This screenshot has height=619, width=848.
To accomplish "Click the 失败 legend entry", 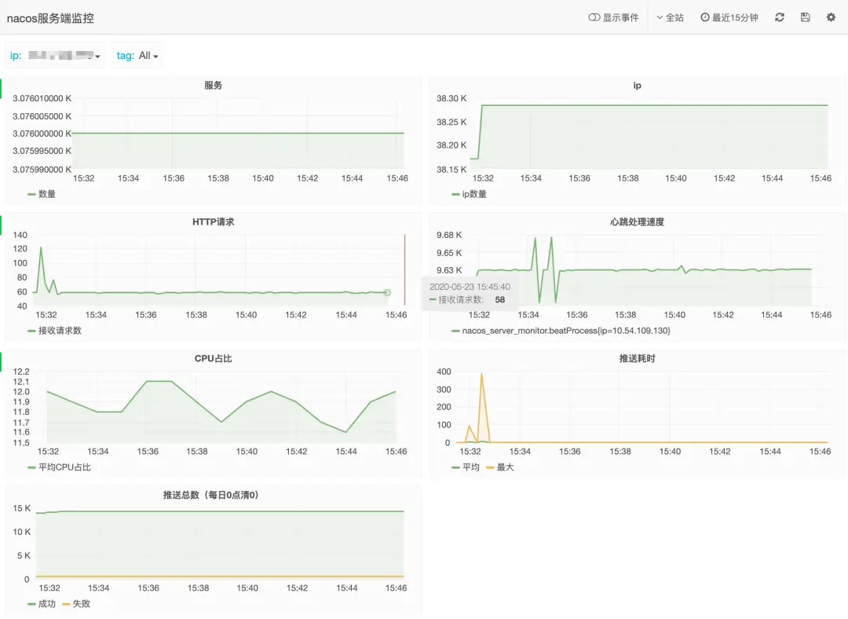I will 76,604.
